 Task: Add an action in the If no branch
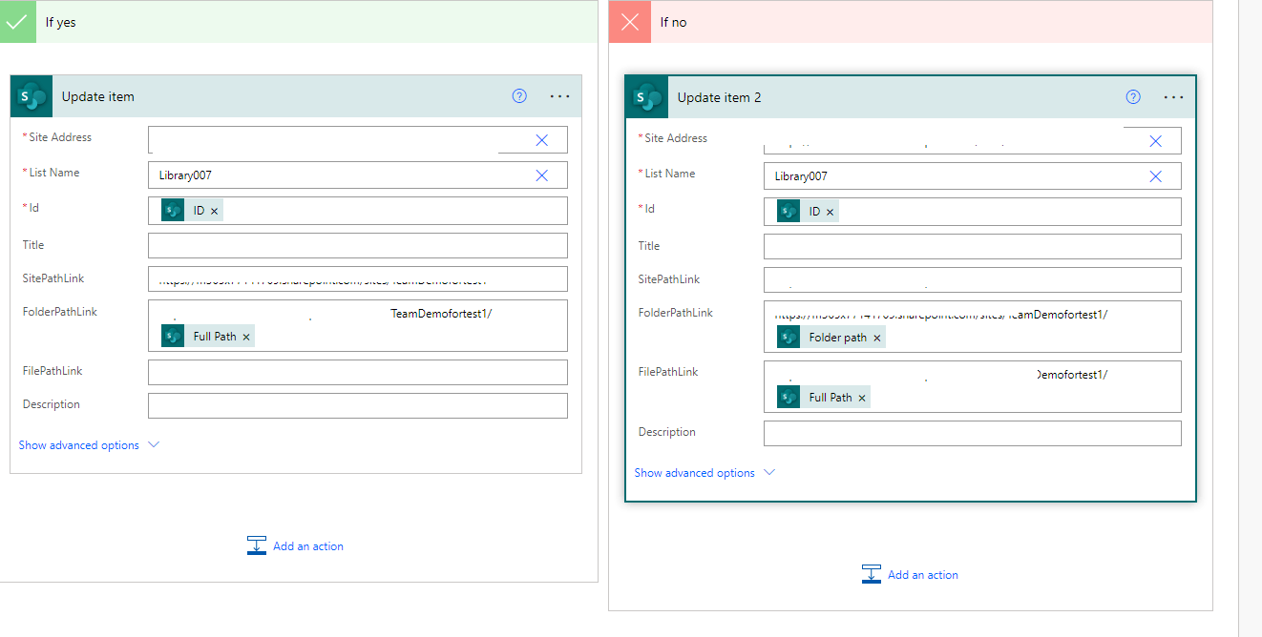click(x=910, y=575)
